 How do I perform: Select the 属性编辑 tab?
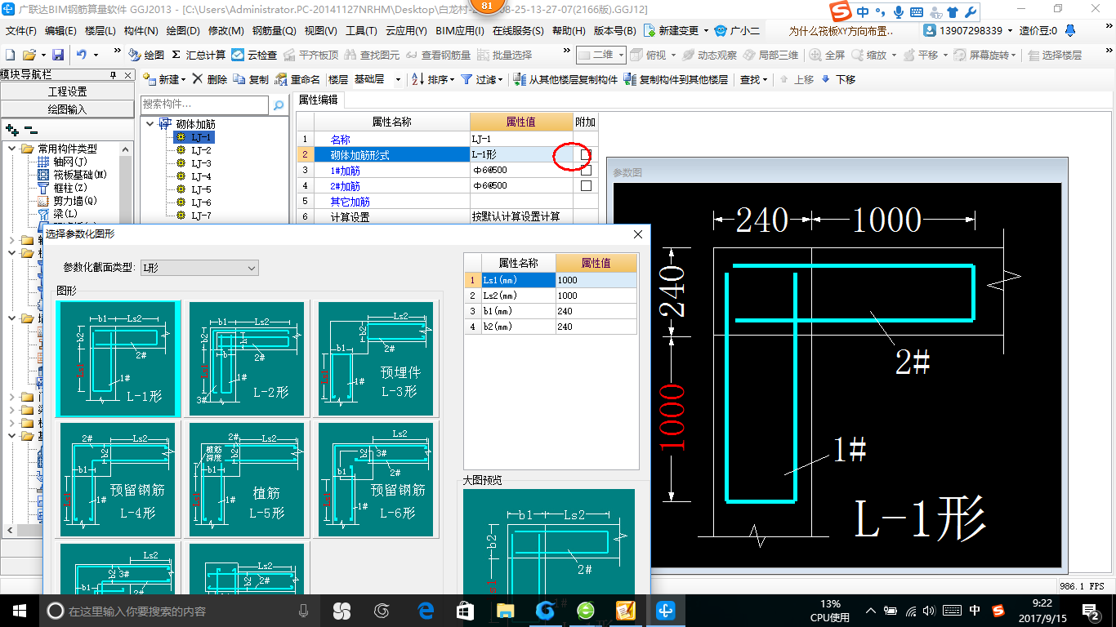tap(319, 100)
